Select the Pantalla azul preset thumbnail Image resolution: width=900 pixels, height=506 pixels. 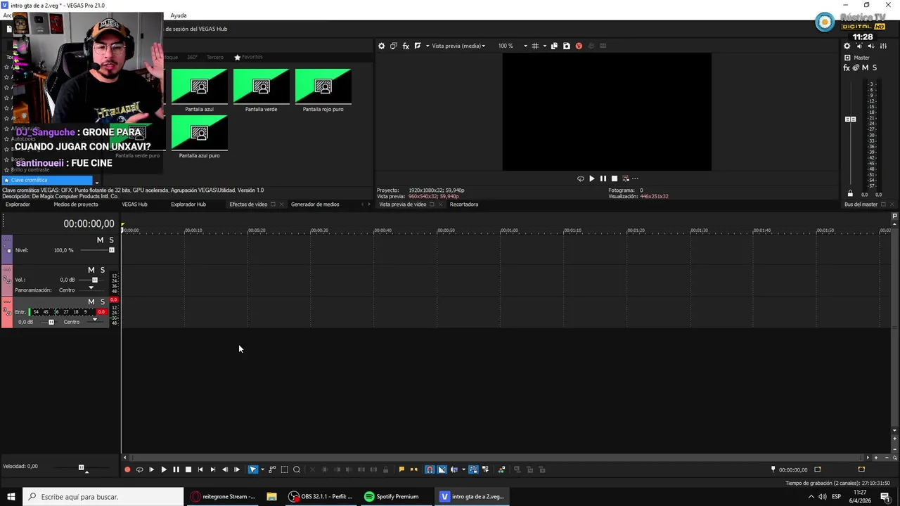pos(200,86)
